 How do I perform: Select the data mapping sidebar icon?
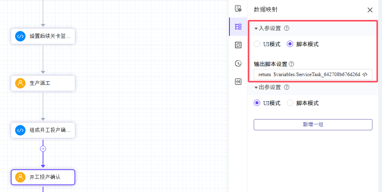tap(238, 27)
